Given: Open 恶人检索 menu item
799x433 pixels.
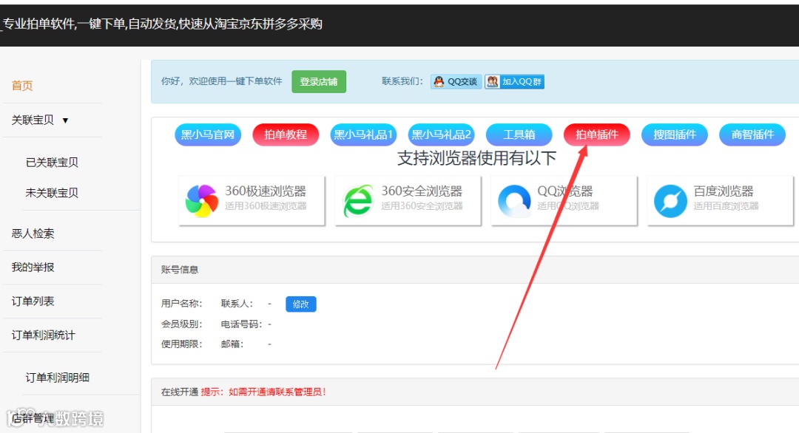Looking at the screenshot, I should [33, 233].
